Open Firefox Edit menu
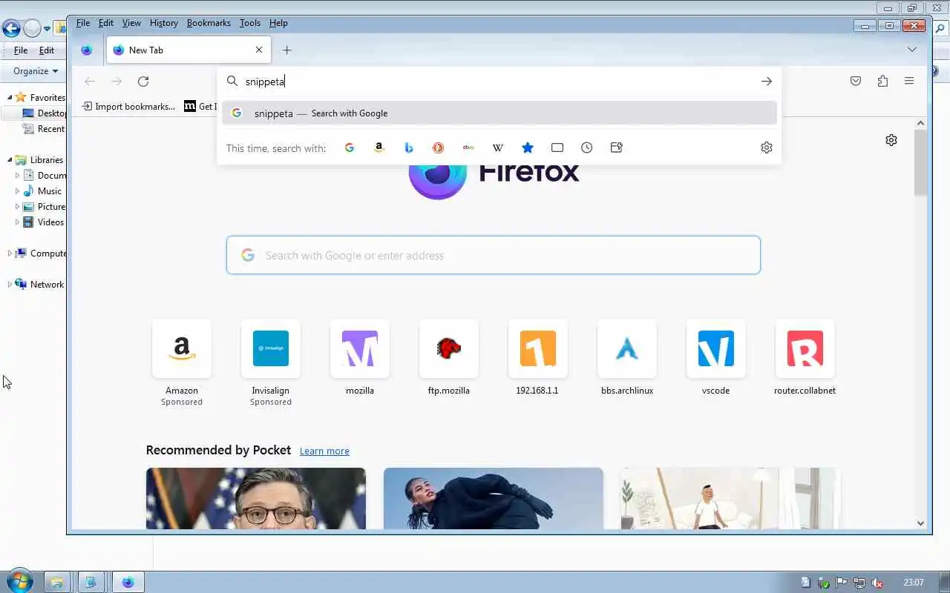950x593 pixels. [106, 23]
